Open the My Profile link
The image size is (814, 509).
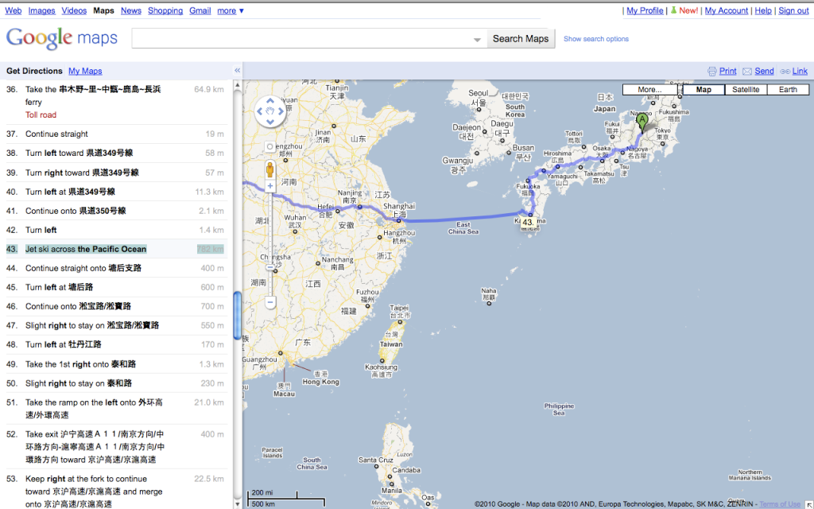tap(645, 10)
